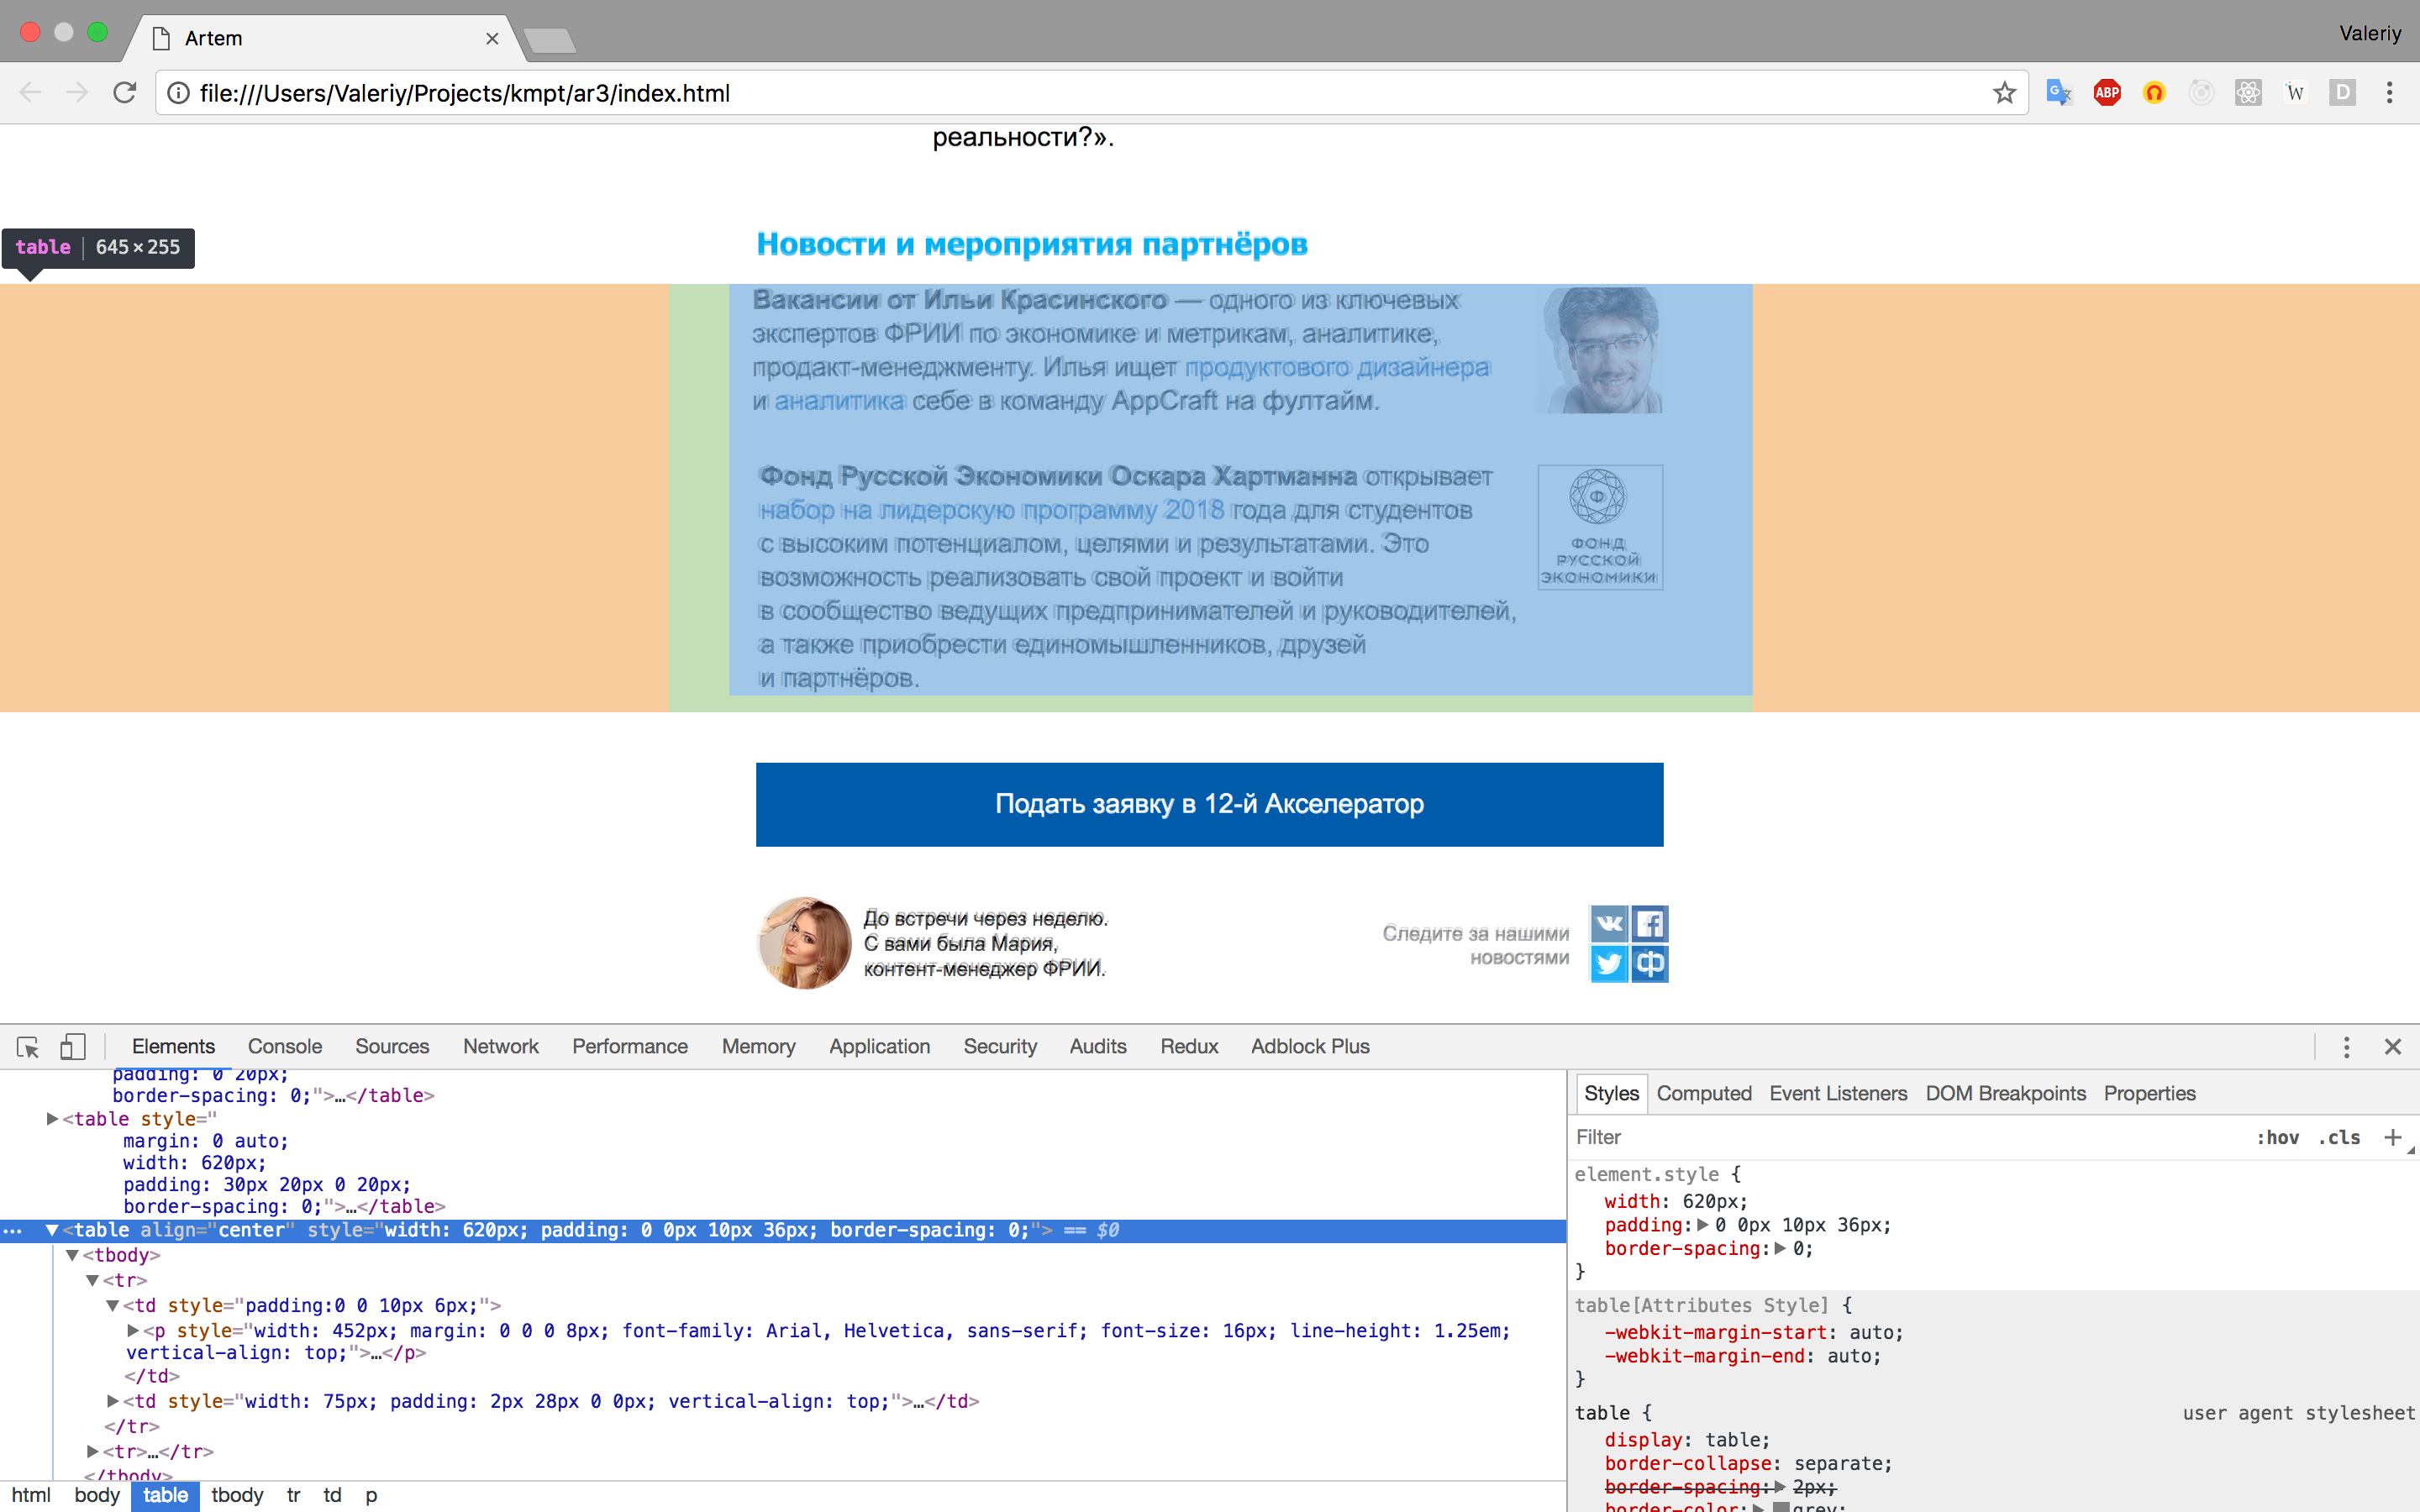Click the D extension icon
This screenshot has width=2420, height=1512.
pyautogui.click(x=2342, y=93)
